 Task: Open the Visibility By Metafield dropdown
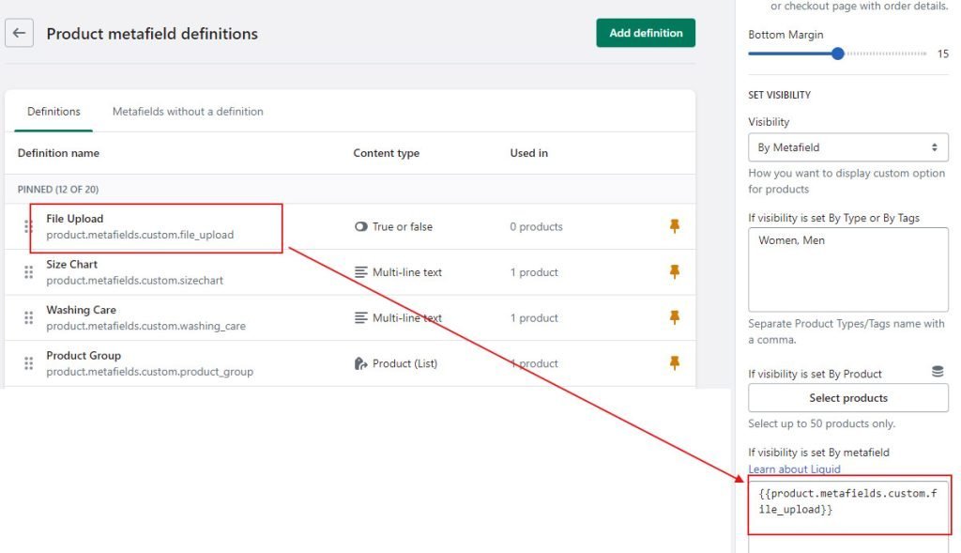[x=847, y=147]
